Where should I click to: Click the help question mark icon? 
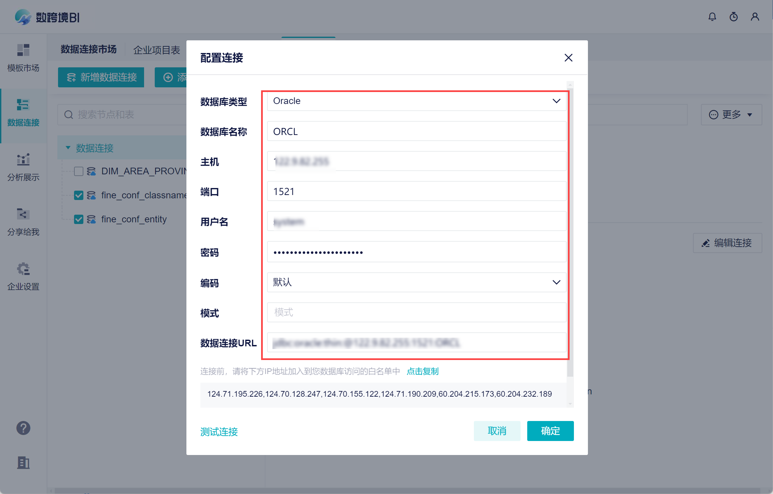23,428
